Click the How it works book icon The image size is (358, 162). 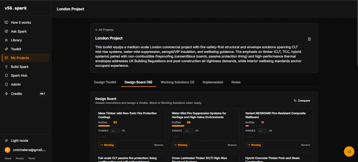6,23
